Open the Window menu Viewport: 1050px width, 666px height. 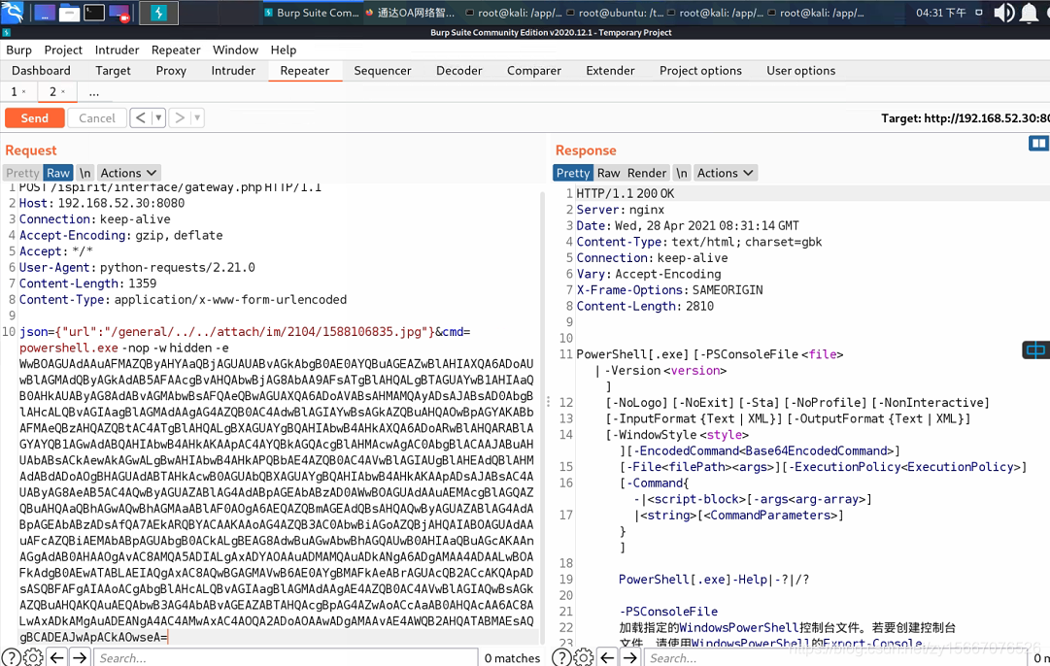236,50
